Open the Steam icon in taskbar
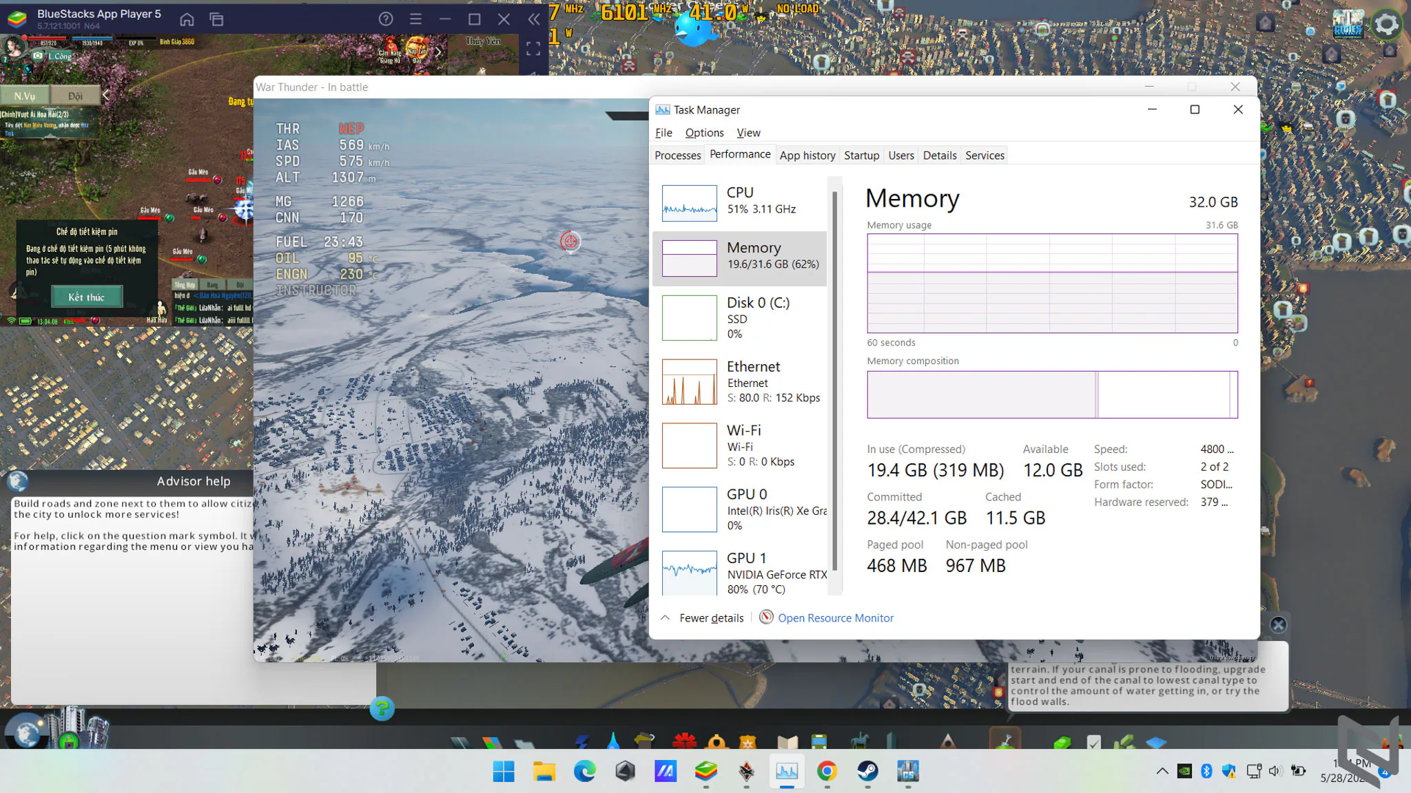 (867, 771)
